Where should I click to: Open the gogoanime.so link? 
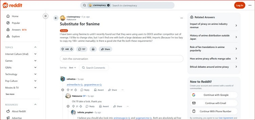coord(93,85)
